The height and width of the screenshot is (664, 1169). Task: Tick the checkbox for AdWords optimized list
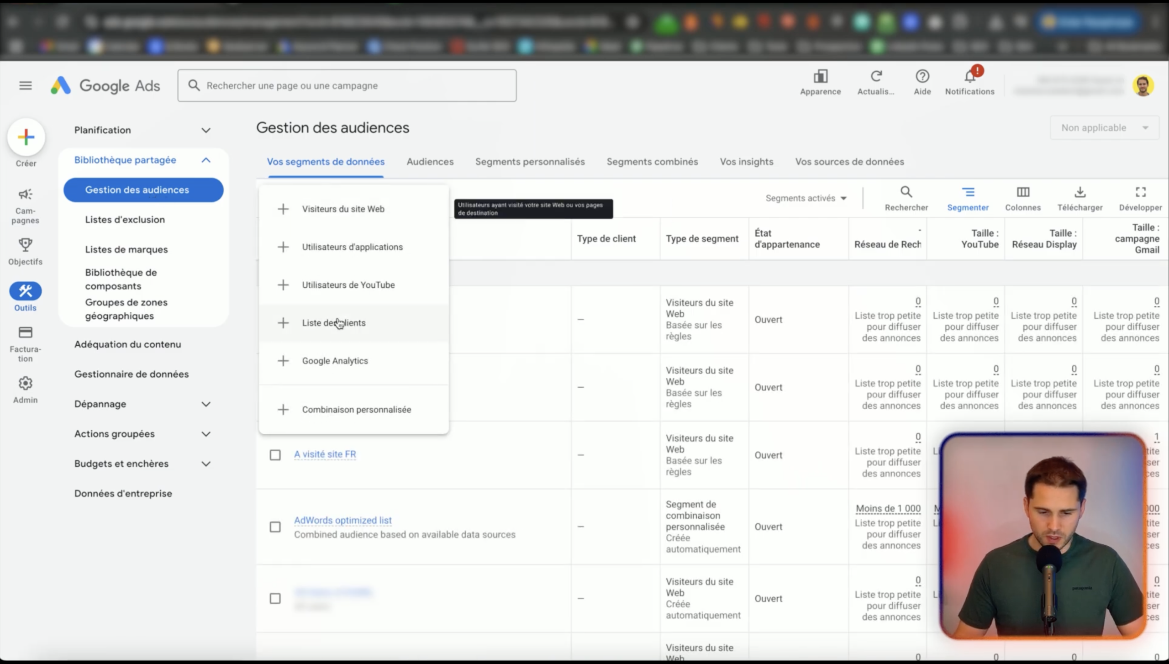[275, 527]
